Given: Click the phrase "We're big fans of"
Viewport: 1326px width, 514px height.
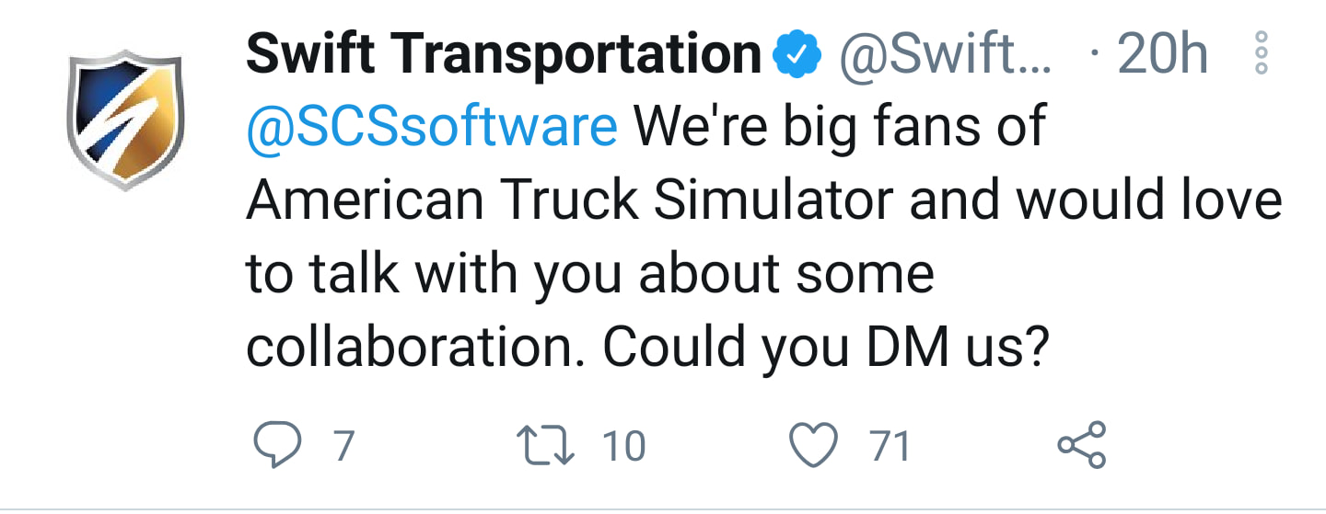Looking at the screenshot, I should coord(839,128).
